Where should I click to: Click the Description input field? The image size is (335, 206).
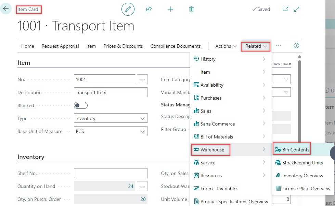[111, 92]
